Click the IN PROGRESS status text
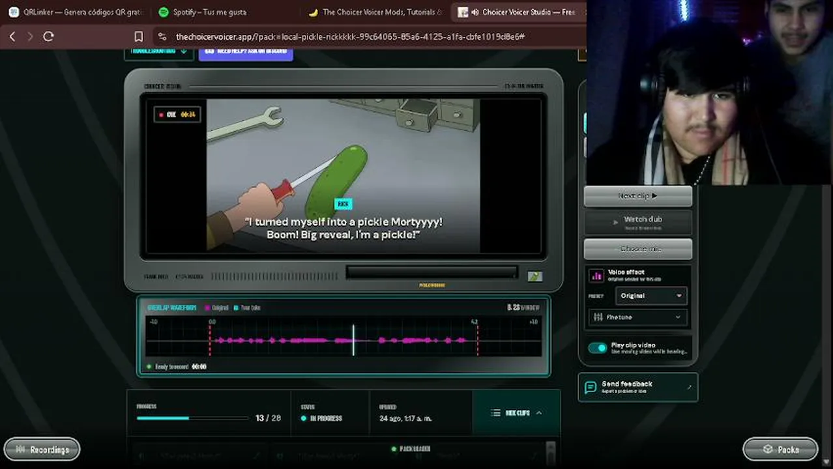 coord(326,418)
